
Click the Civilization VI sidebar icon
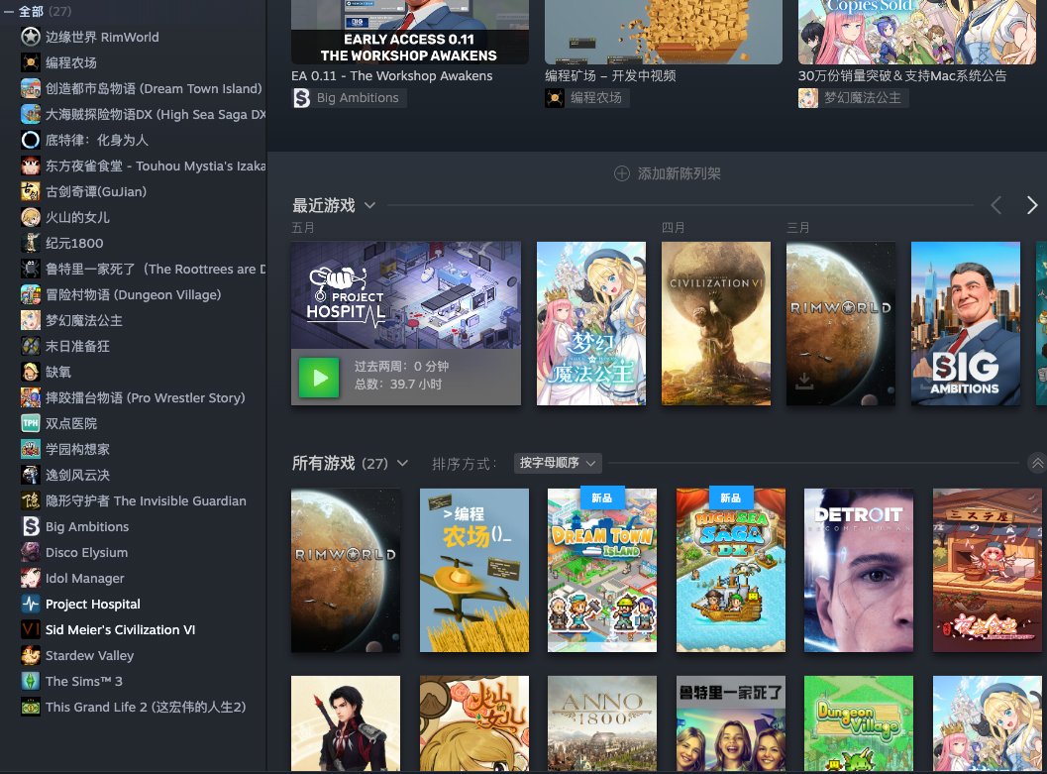coord(30,629)
